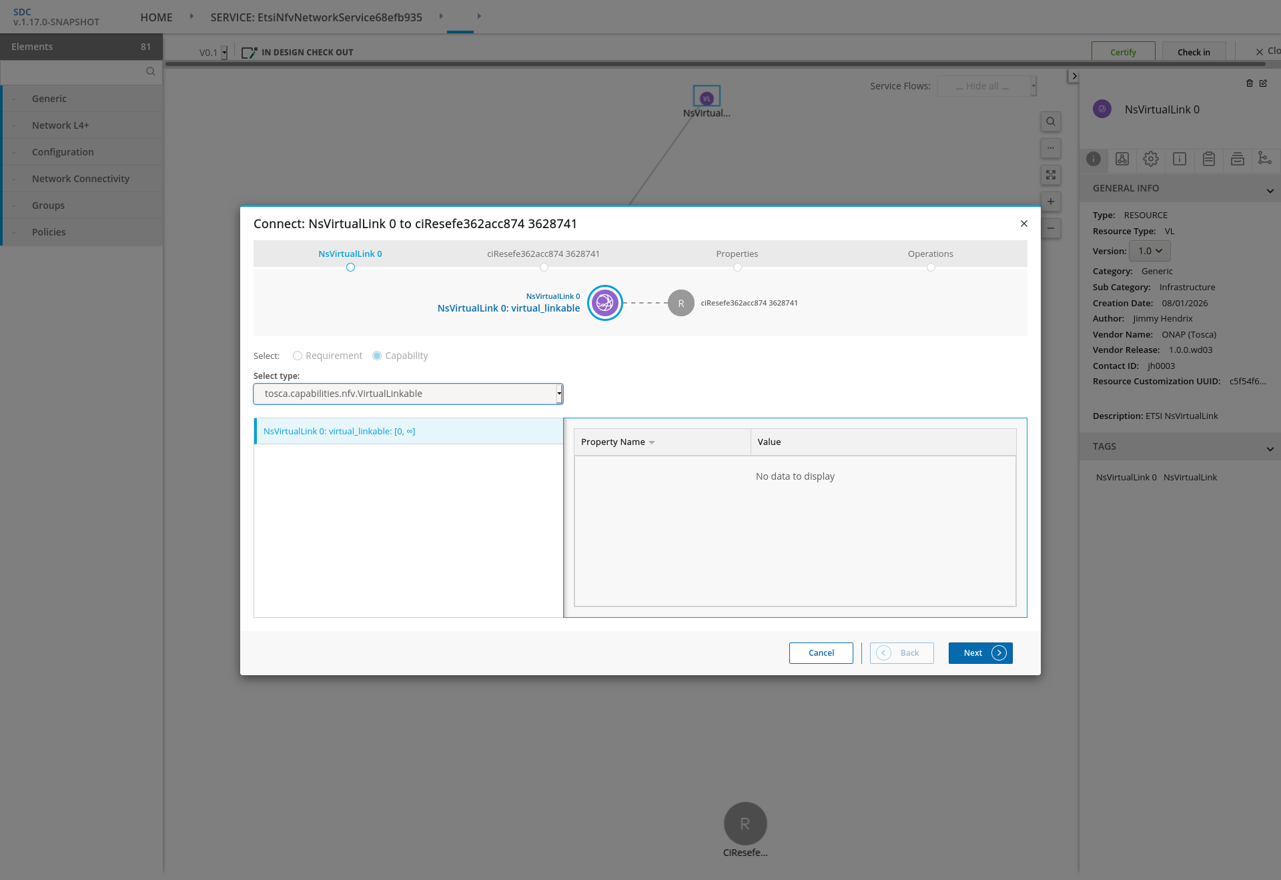Click the Value column header
1281x880 pixels.
[883, 442]
